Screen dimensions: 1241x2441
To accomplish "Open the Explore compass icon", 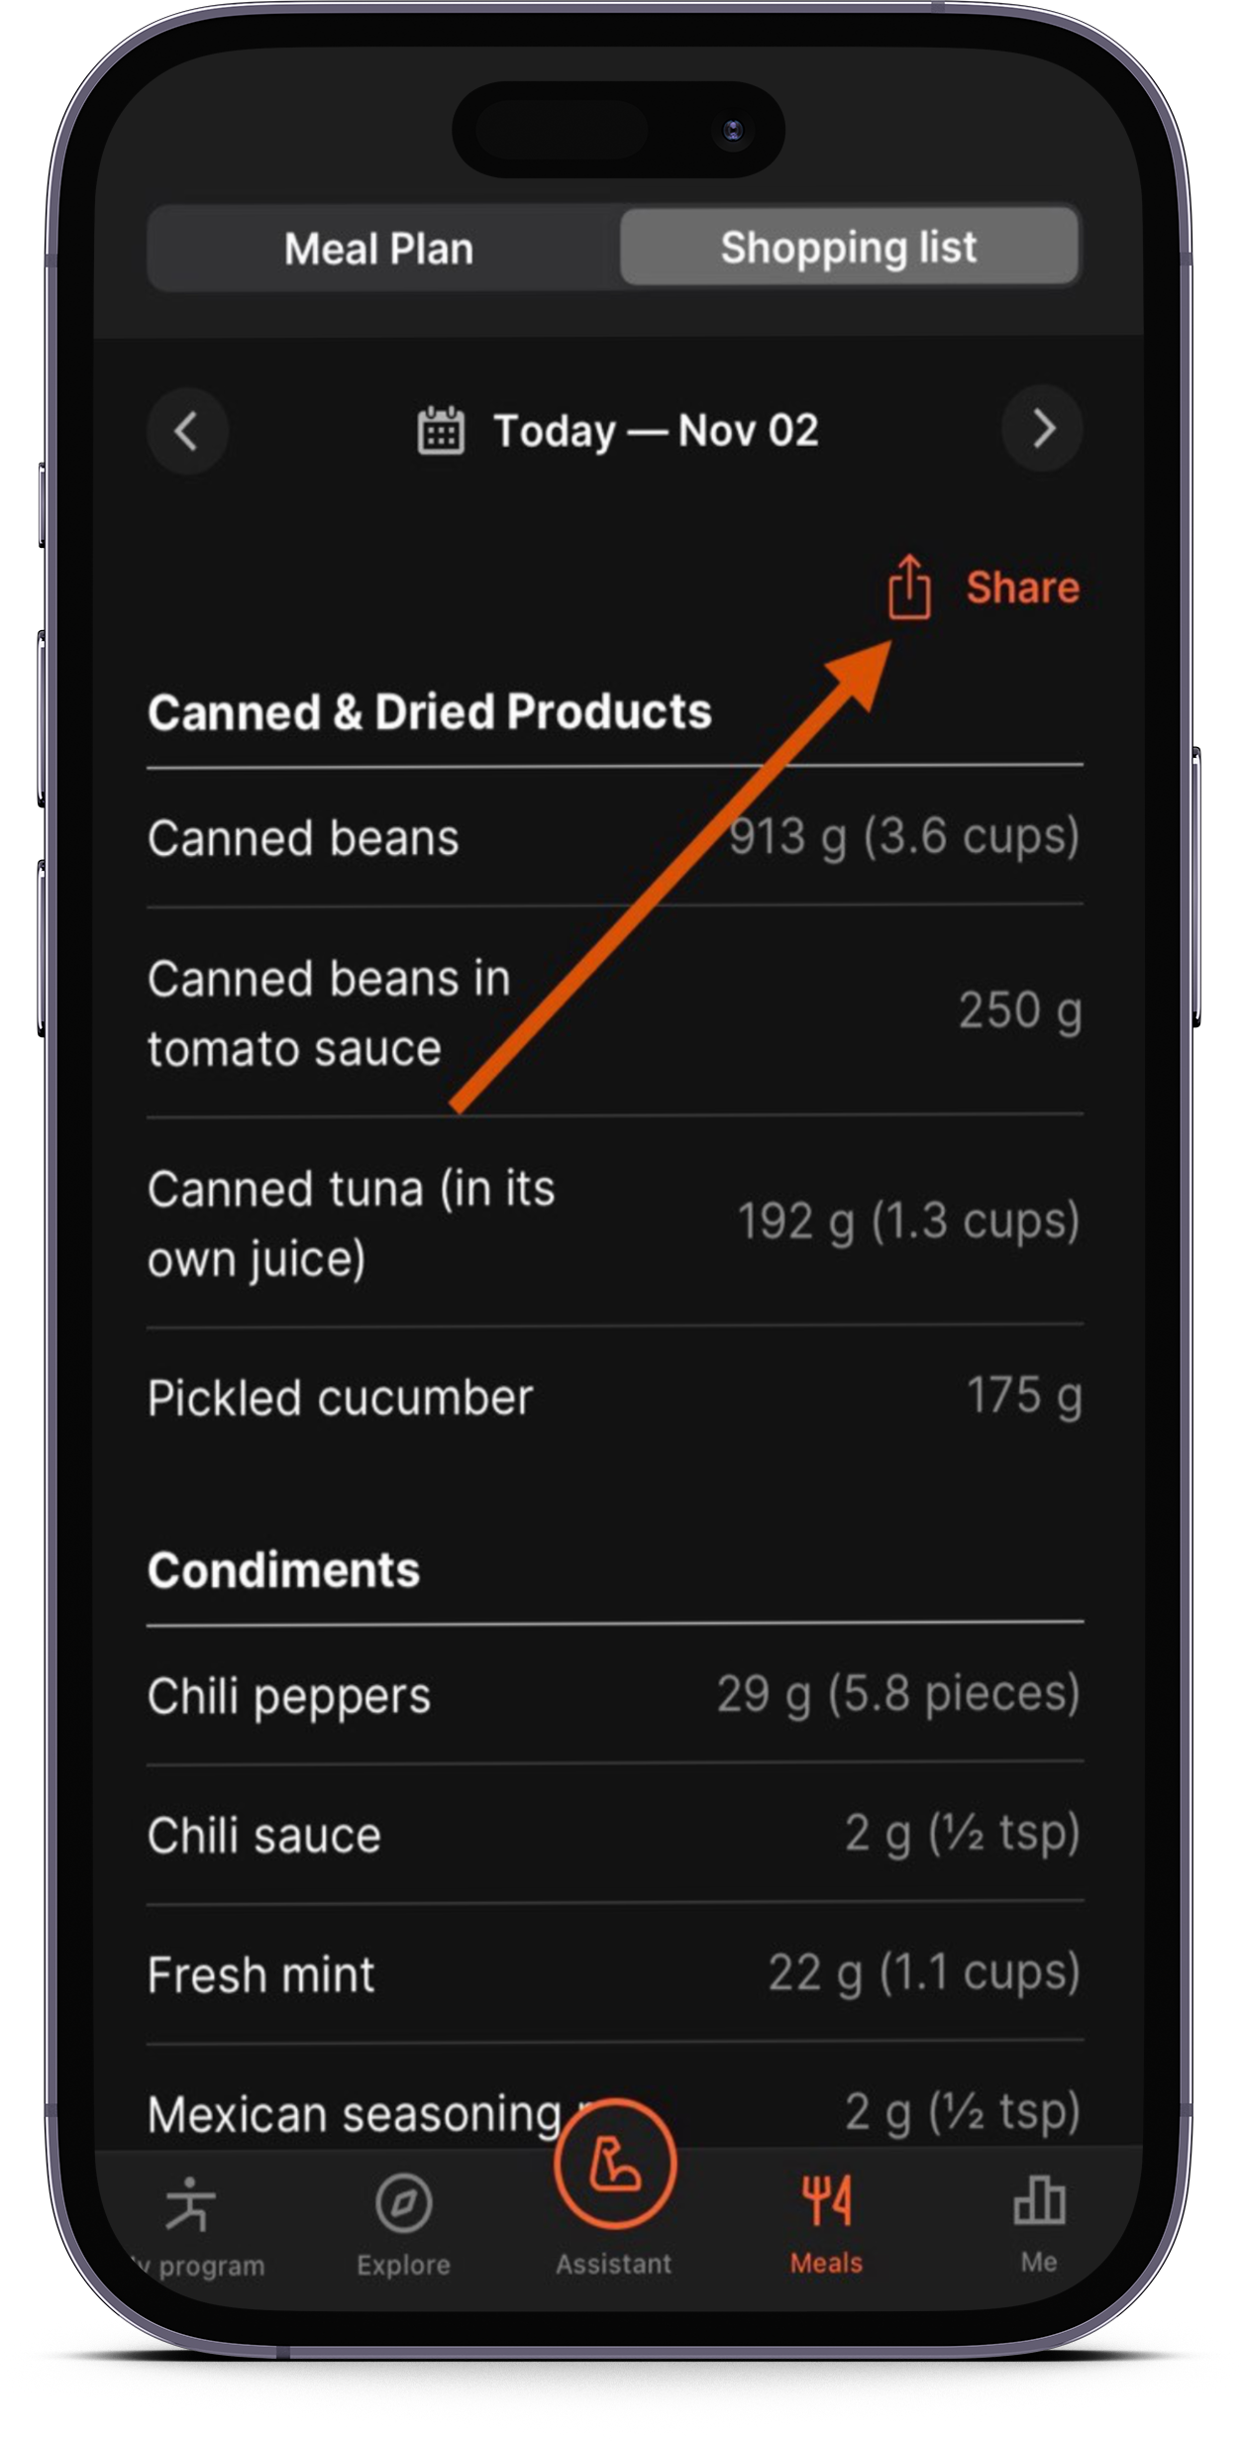I will (404, 2202).
